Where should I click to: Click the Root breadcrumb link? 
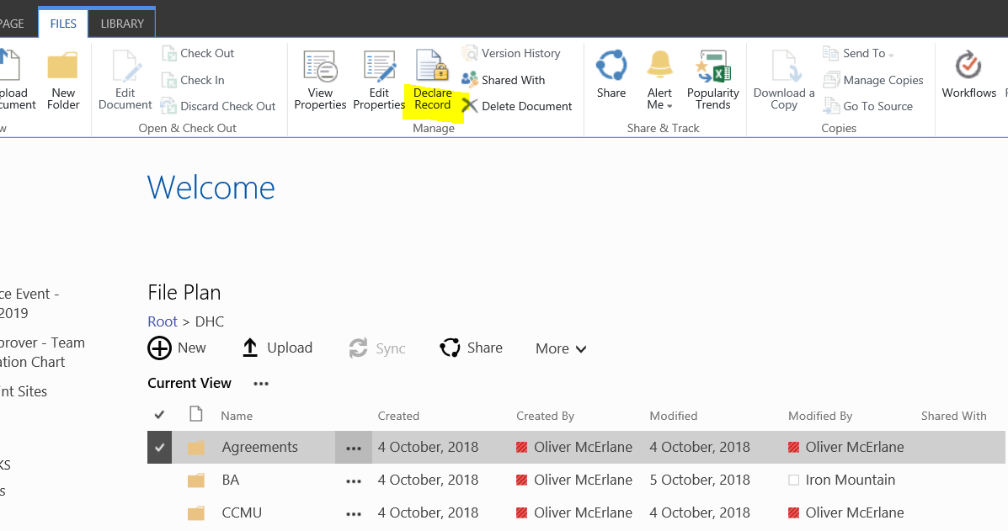[x=163, y=321]
